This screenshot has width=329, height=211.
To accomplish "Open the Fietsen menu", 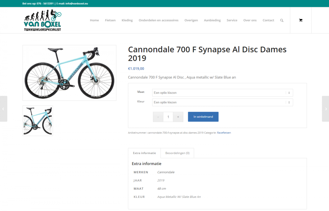I will click(x=110, y=20).
